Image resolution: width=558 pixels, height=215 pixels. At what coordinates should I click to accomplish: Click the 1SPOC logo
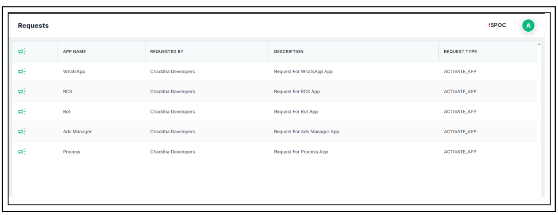497,25
